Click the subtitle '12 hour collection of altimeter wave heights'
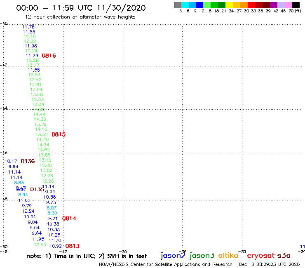 80,17
